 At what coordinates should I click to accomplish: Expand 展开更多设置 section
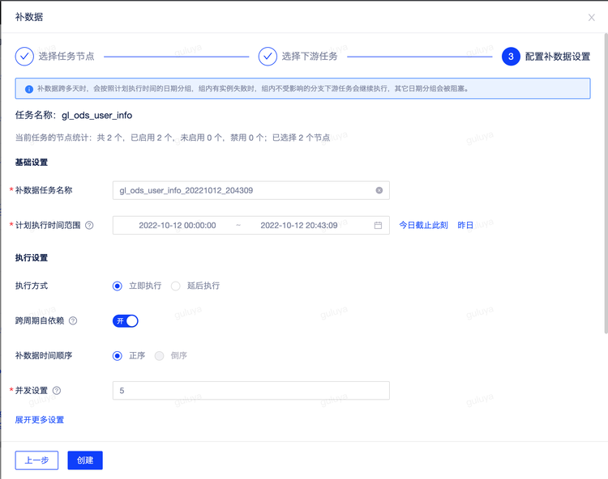tap(40, 420)
